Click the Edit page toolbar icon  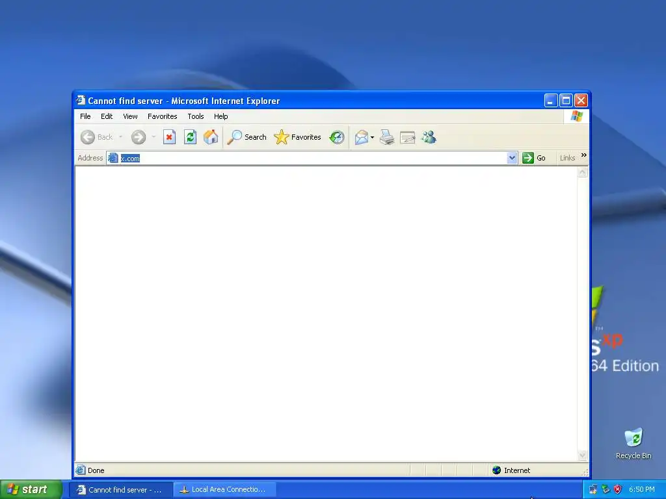[407, 138]
